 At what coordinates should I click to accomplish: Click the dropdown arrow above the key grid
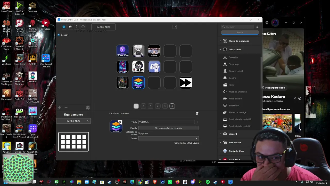(x=175, y=27)
